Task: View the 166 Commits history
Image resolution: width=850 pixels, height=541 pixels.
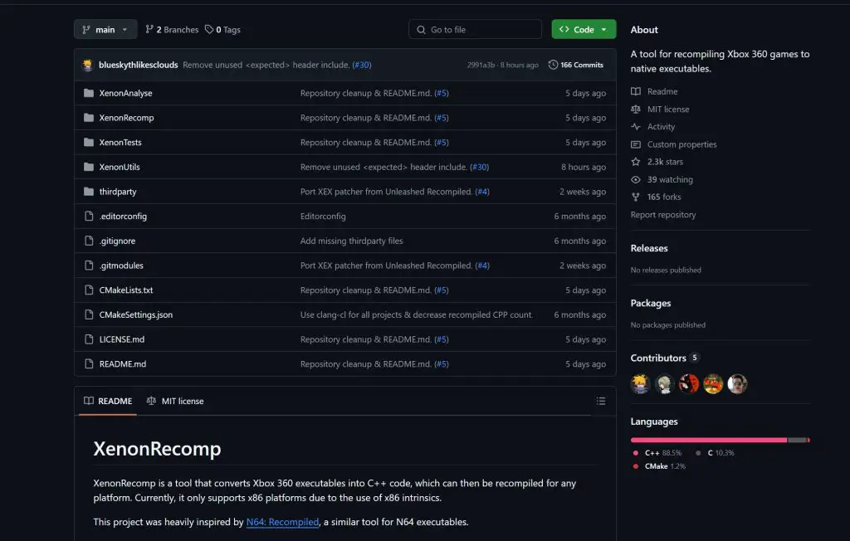Action: 576,65
